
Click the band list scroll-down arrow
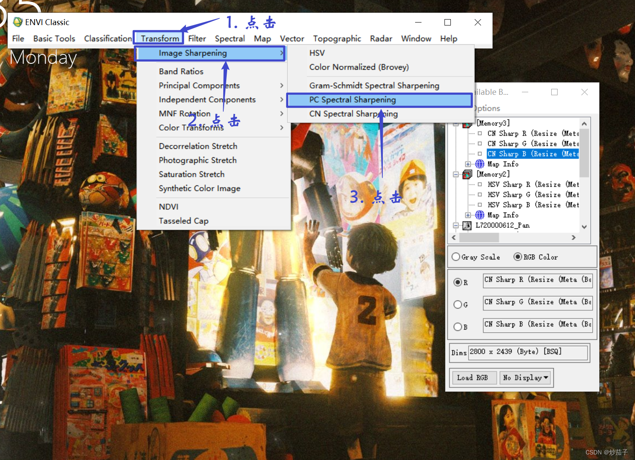584,227
